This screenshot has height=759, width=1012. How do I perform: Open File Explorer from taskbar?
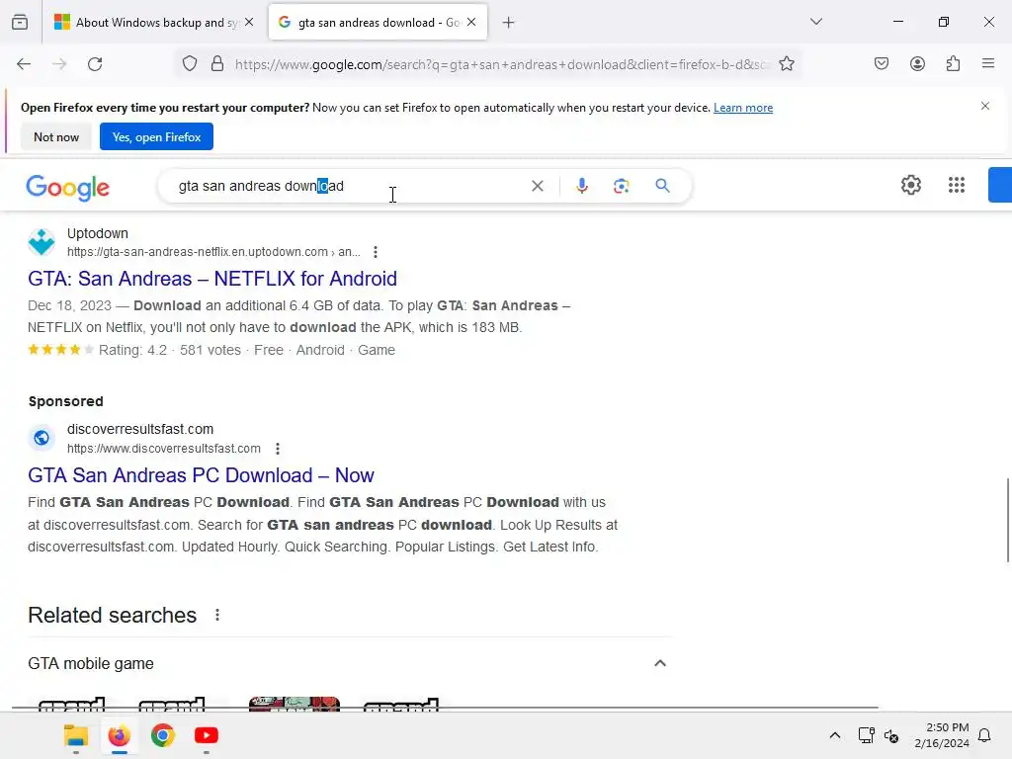pyautogui.click(x=76, y=735)
